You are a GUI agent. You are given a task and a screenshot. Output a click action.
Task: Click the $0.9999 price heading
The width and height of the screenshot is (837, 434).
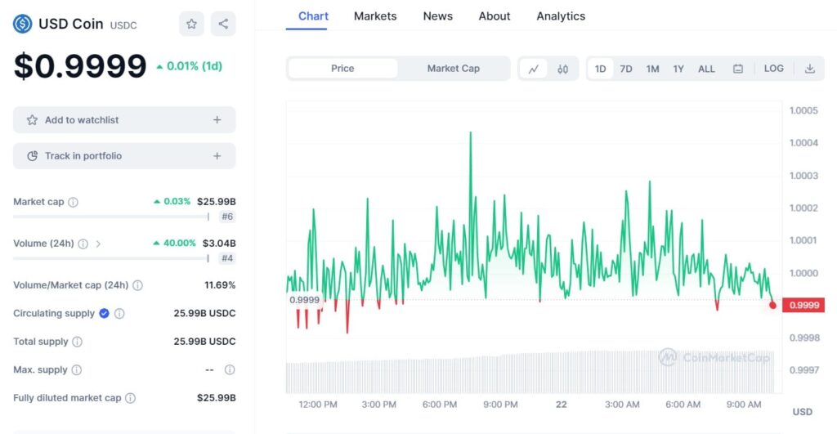click(x=80, y=66)
